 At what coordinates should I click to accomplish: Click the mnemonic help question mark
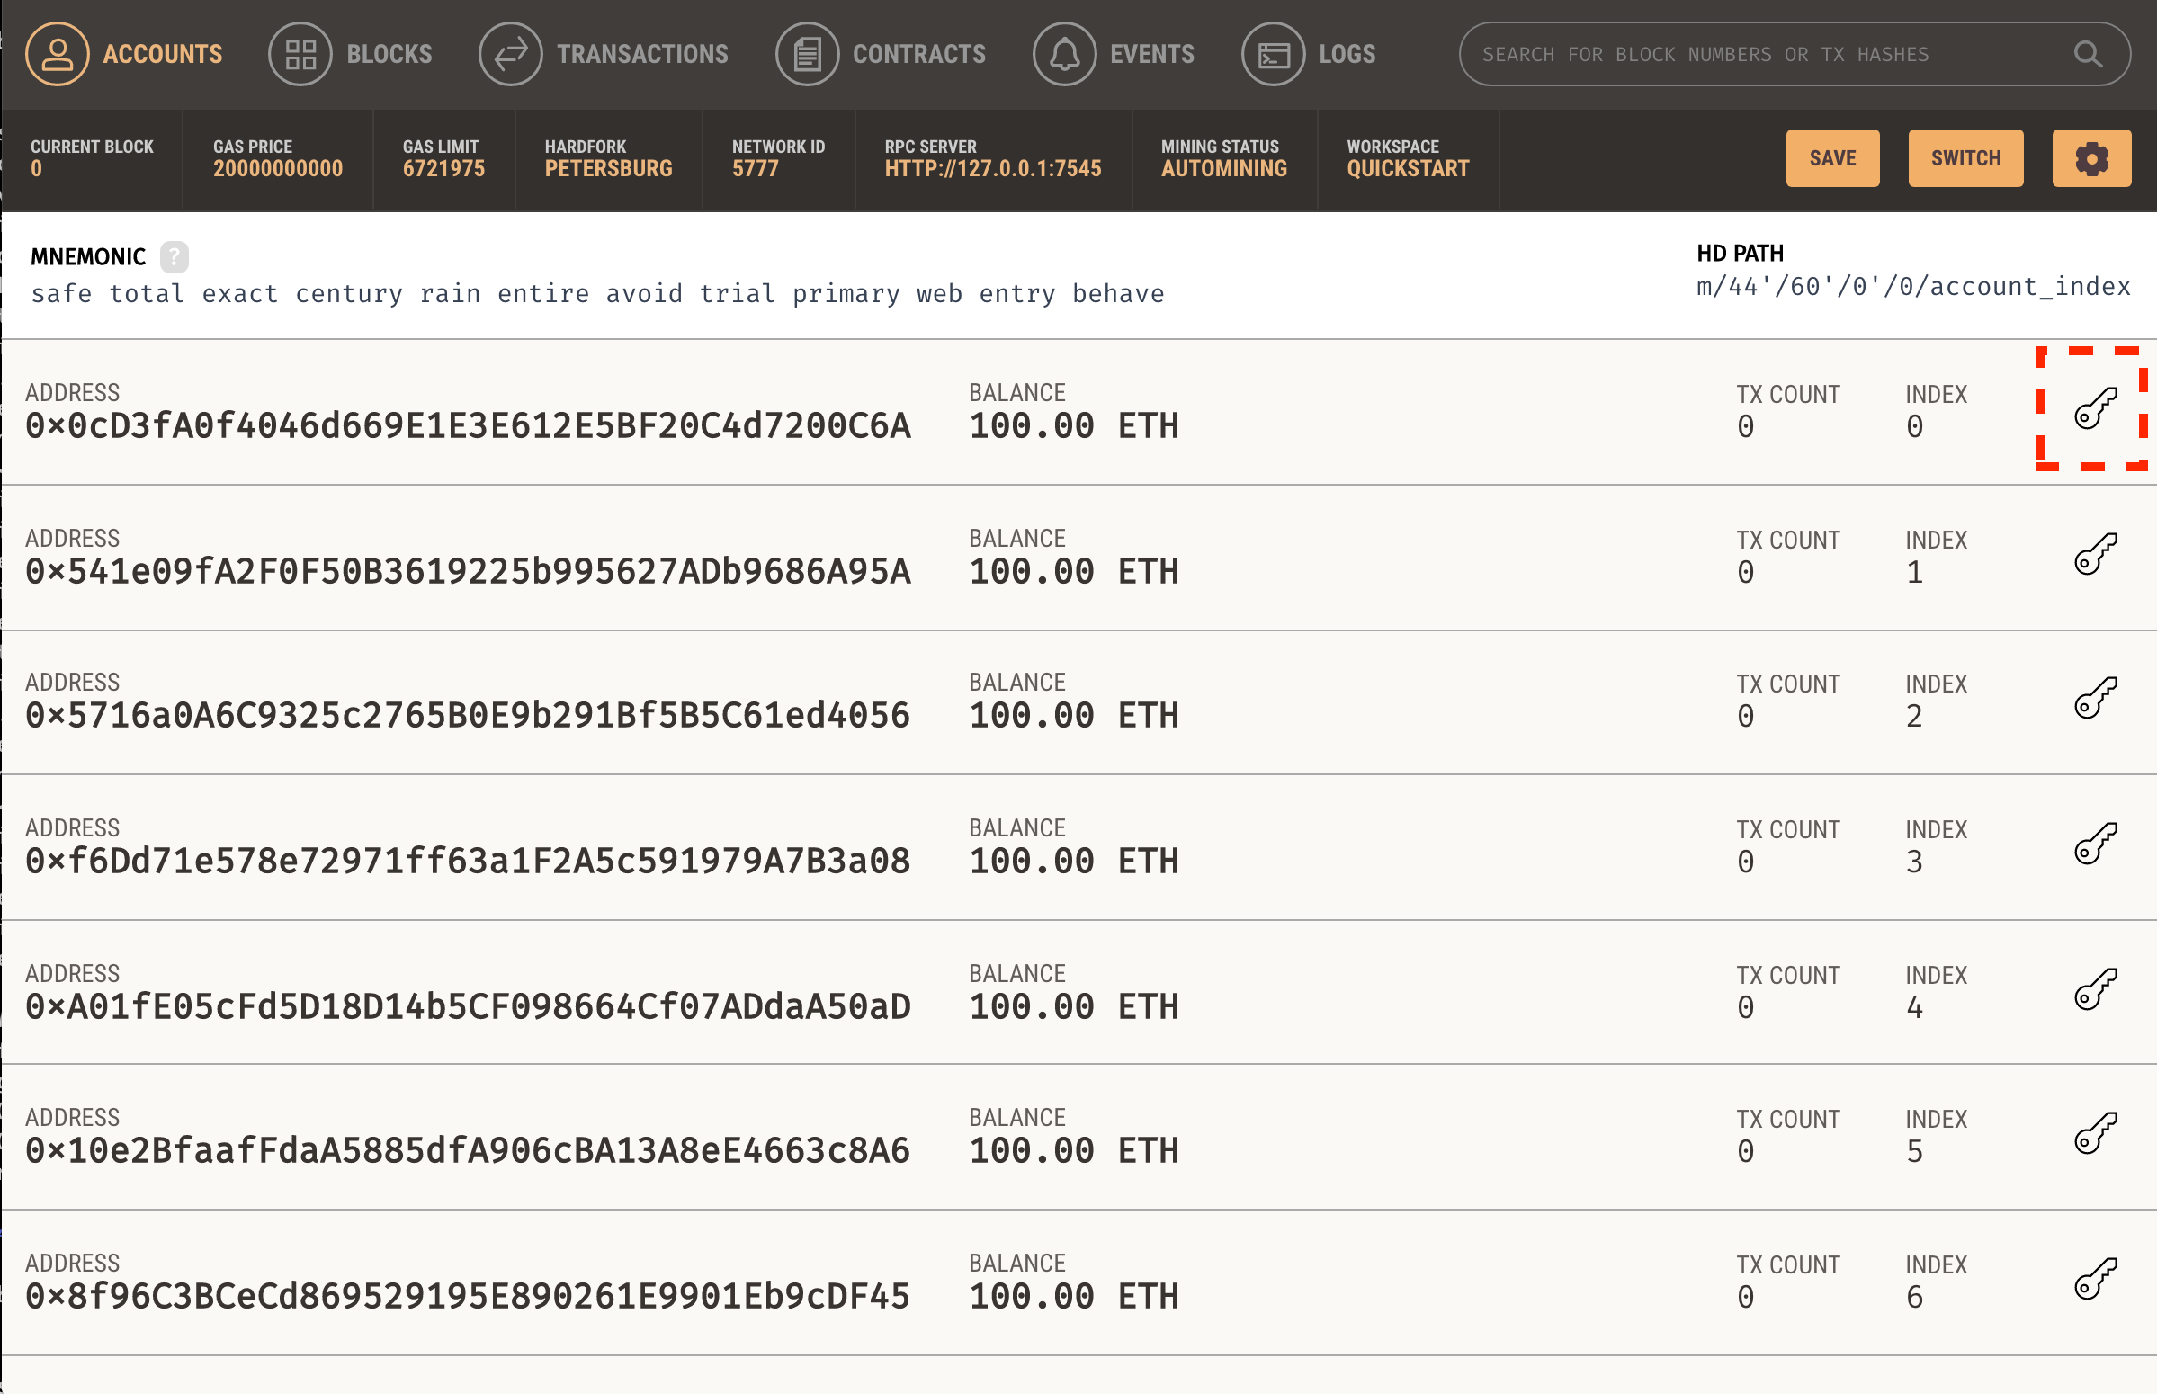click(173, 256)
